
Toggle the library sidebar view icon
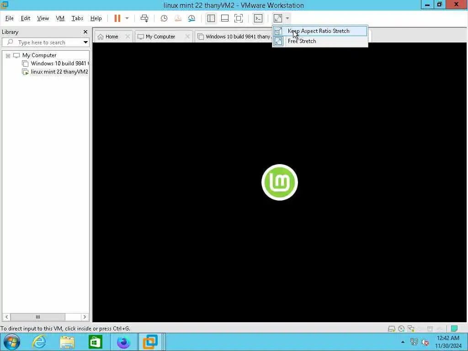click(211, 18)
